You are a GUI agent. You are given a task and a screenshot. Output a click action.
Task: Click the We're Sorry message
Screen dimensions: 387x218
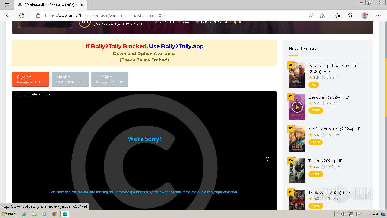coord(144,139)
